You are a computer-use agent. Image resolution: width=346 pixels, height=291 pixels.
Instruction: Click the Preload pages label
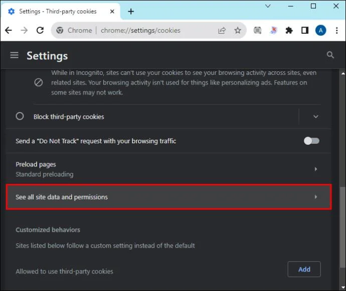click(x=36, y=164)
